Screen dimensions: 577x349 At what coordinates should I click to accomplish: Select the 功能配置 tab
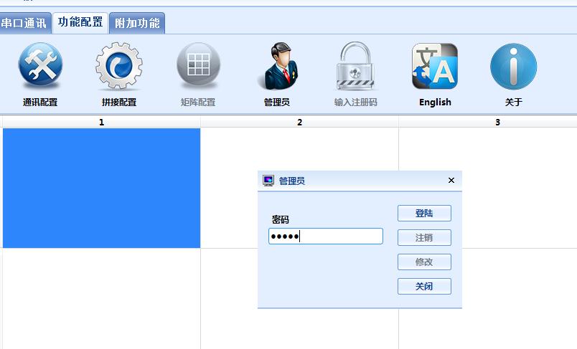[80, 22]
